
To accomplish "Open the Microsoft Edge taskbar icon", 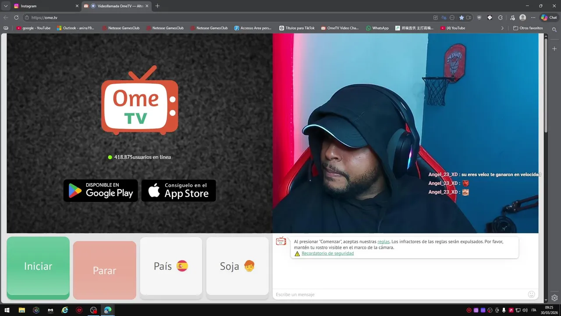I will [x=108, y=310].
